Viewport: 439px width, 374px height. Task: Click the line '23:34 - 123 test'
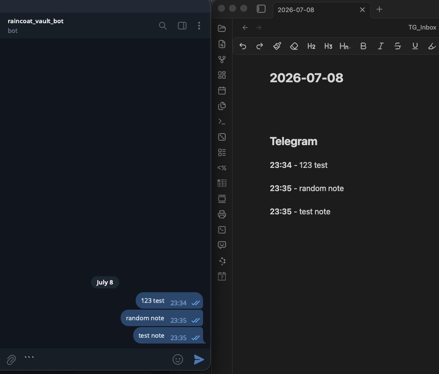coord(298,165)
